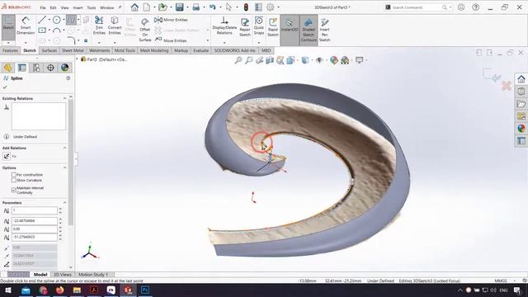Select the Sketch Fillet tool
Screen dimensions: 528x297
[71, 40]
